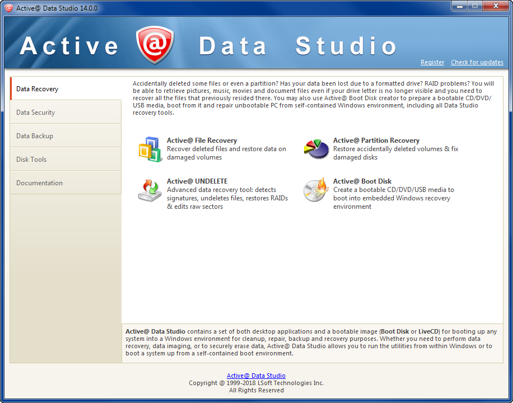The height and width of the screenshot is (403, 513).
Task: Select the Data Recovery tab
Action: (66, 88)
